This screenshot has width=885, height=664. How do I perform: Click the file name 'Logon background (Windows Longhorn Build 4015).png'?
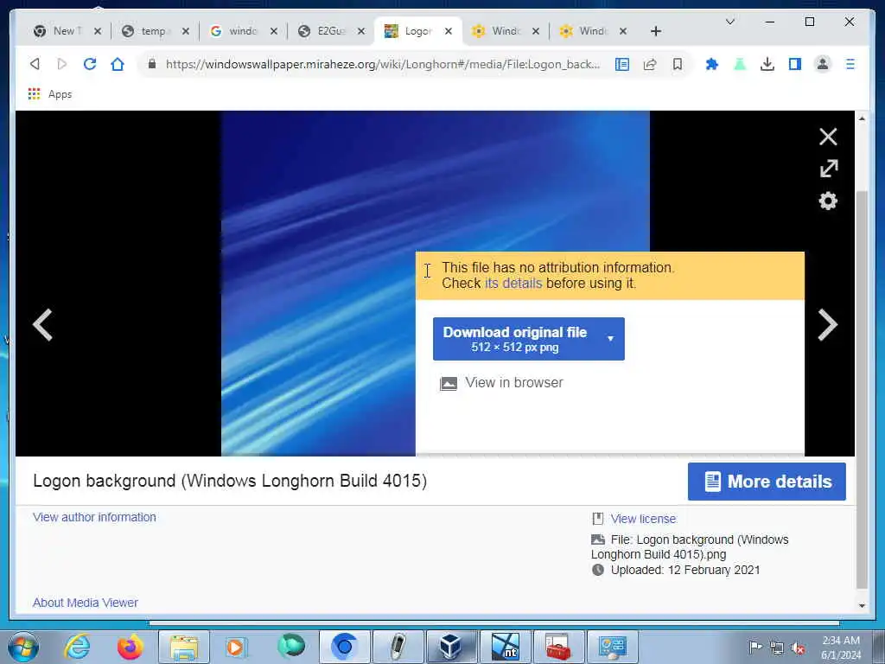tap(689, 547)
